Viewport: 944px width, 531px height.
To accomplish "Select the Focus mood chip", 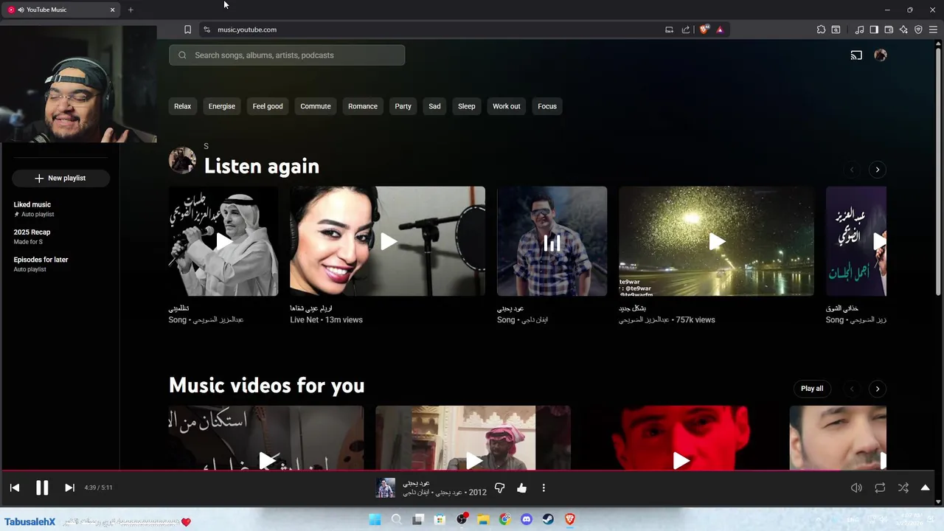I will [547, 106].
